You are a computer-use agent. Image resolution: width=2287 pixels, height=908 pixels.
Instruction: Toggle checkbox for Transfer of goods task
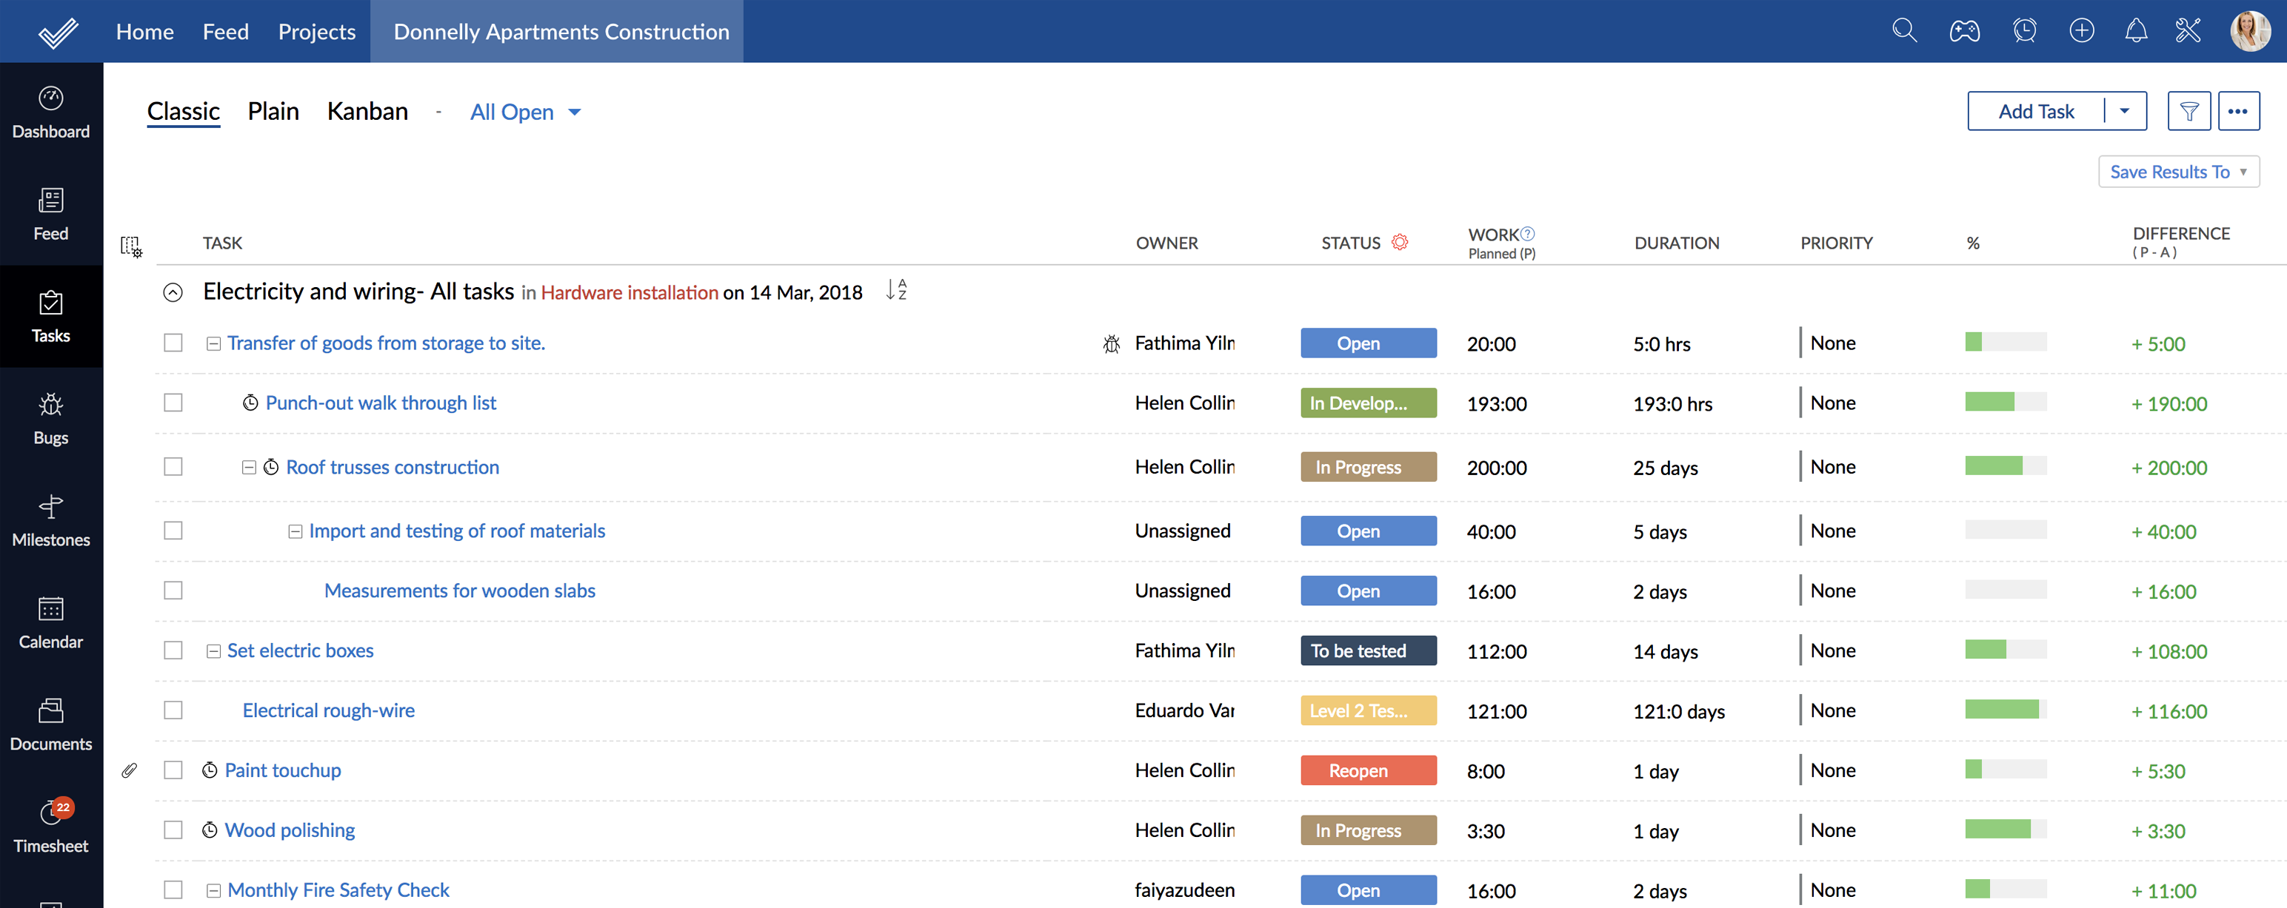click(173, 341)
